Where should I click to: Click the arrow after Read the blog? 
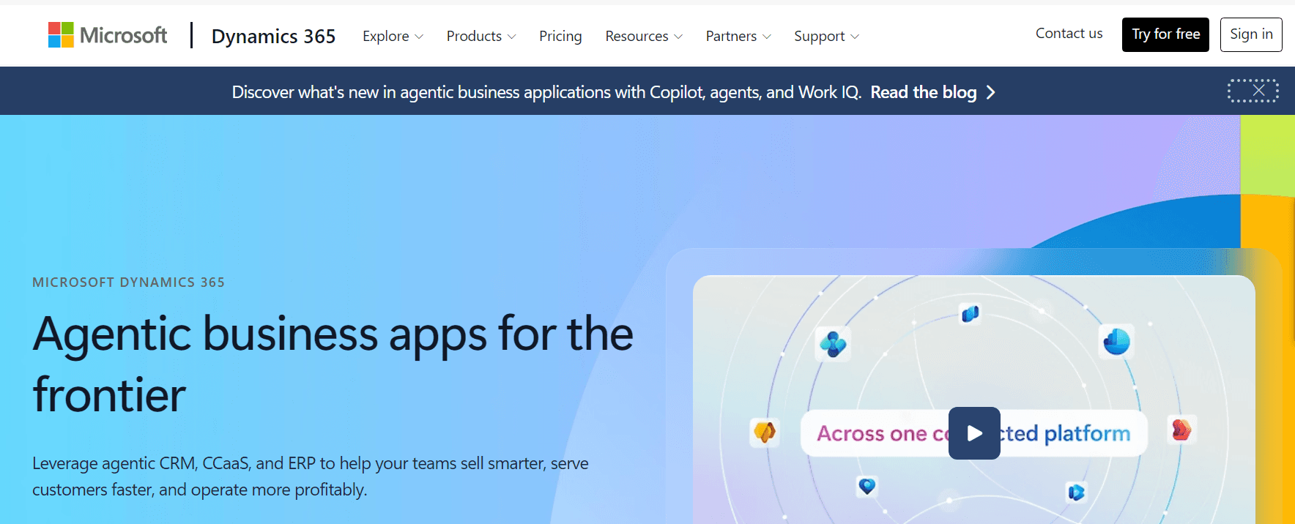990,92
